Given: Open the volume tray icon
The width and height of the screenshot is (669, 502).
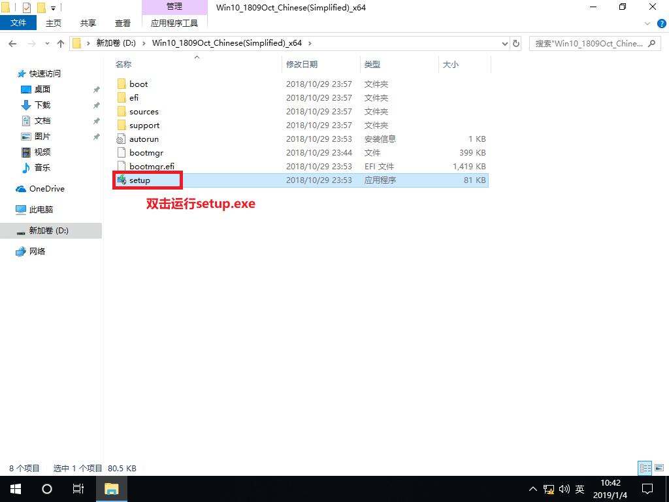Looking at the screenshot, I should point(564,489).
